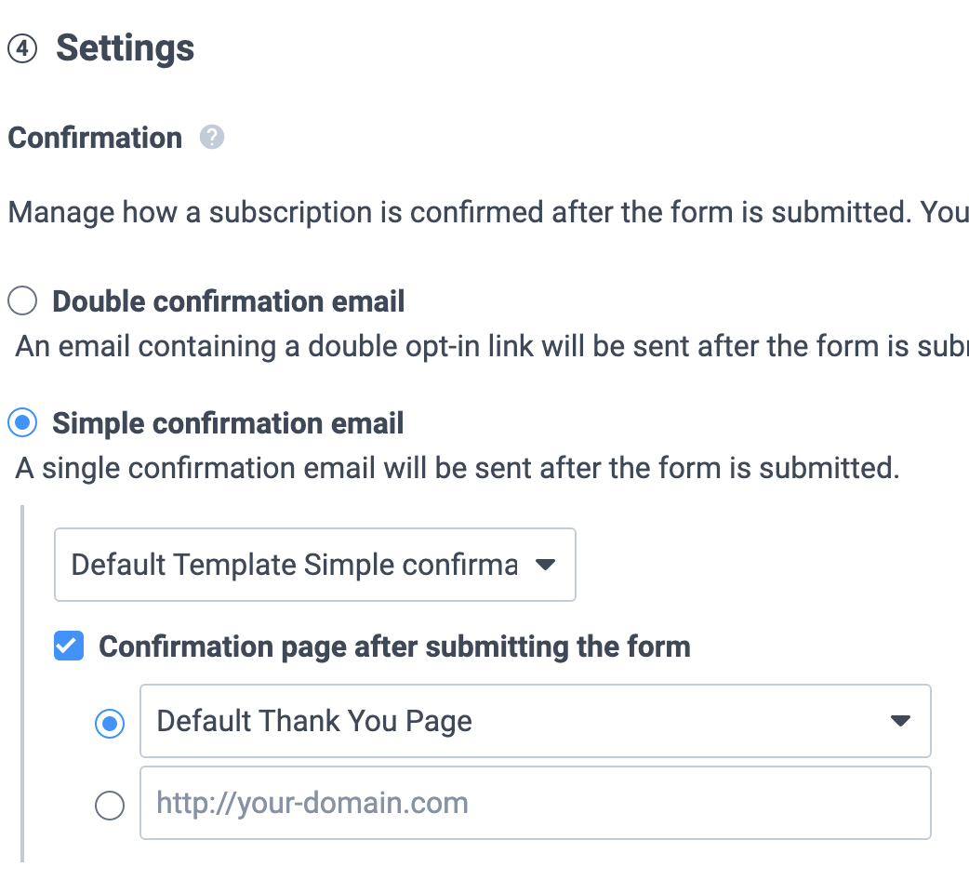Click the step 4 circled number icon
This screenshot has height=880, width=969.
point(22,48)
